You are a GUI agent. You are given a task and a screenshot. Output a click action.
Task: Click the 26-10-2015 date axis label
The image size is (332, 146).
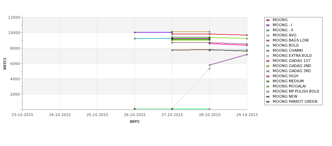click(135, 115)
